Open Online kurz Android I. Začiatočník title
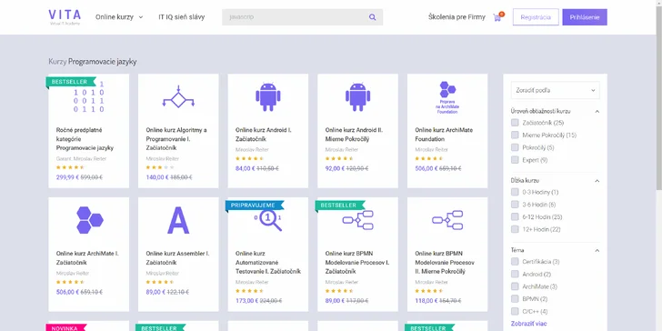 point(264,135)
